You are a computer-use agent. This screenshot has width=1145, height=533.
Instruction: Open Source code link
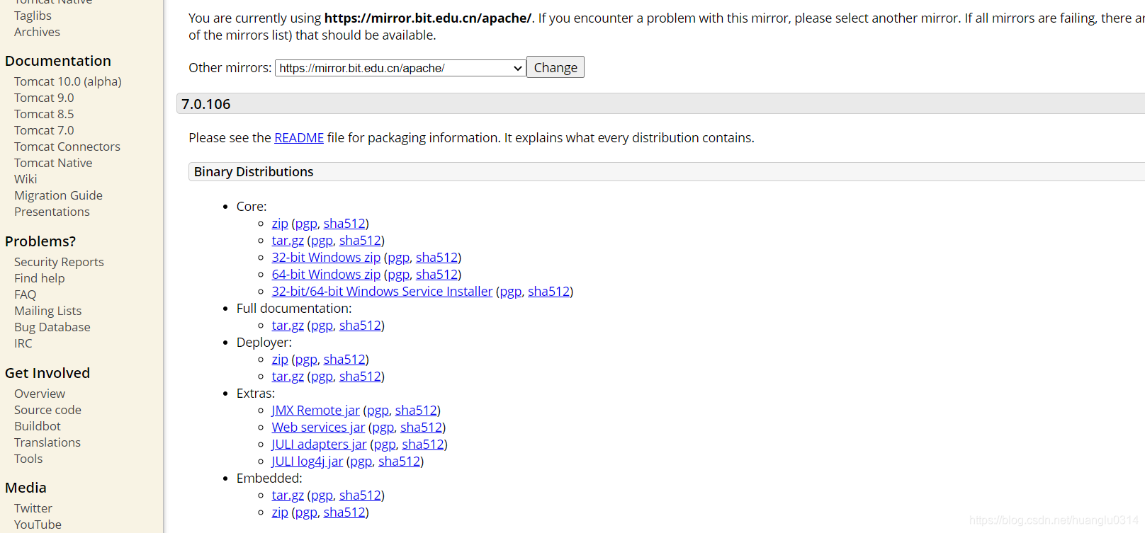[x=47, y=410]
